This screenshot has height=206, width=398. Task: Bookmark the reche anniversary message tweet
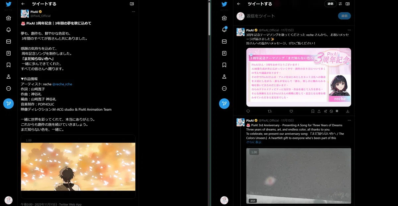313,111
